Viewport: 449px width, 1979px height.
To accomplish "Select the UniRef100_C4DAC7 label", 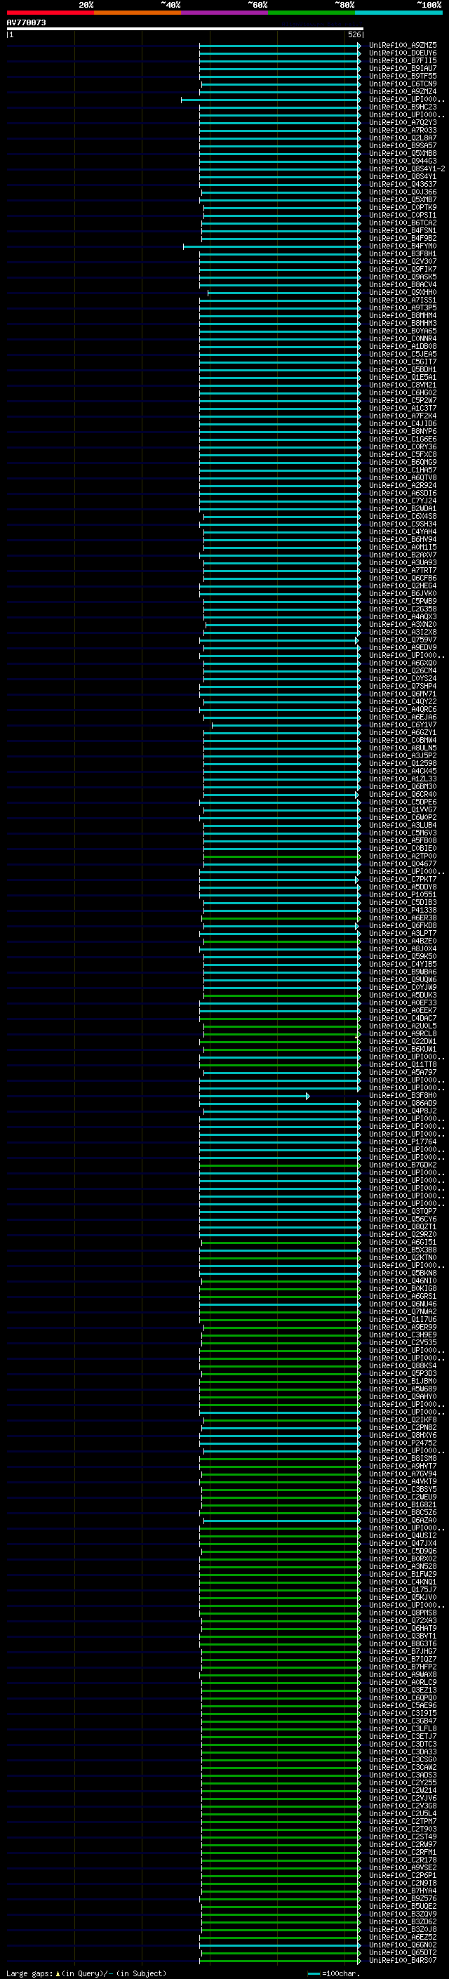I will [x=402, y=1019].
